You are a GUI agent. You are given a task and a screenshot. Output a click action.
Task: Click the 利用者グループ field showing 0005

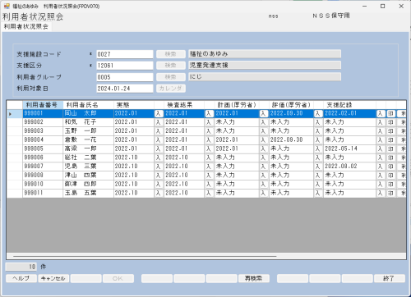tap(125, 77)
